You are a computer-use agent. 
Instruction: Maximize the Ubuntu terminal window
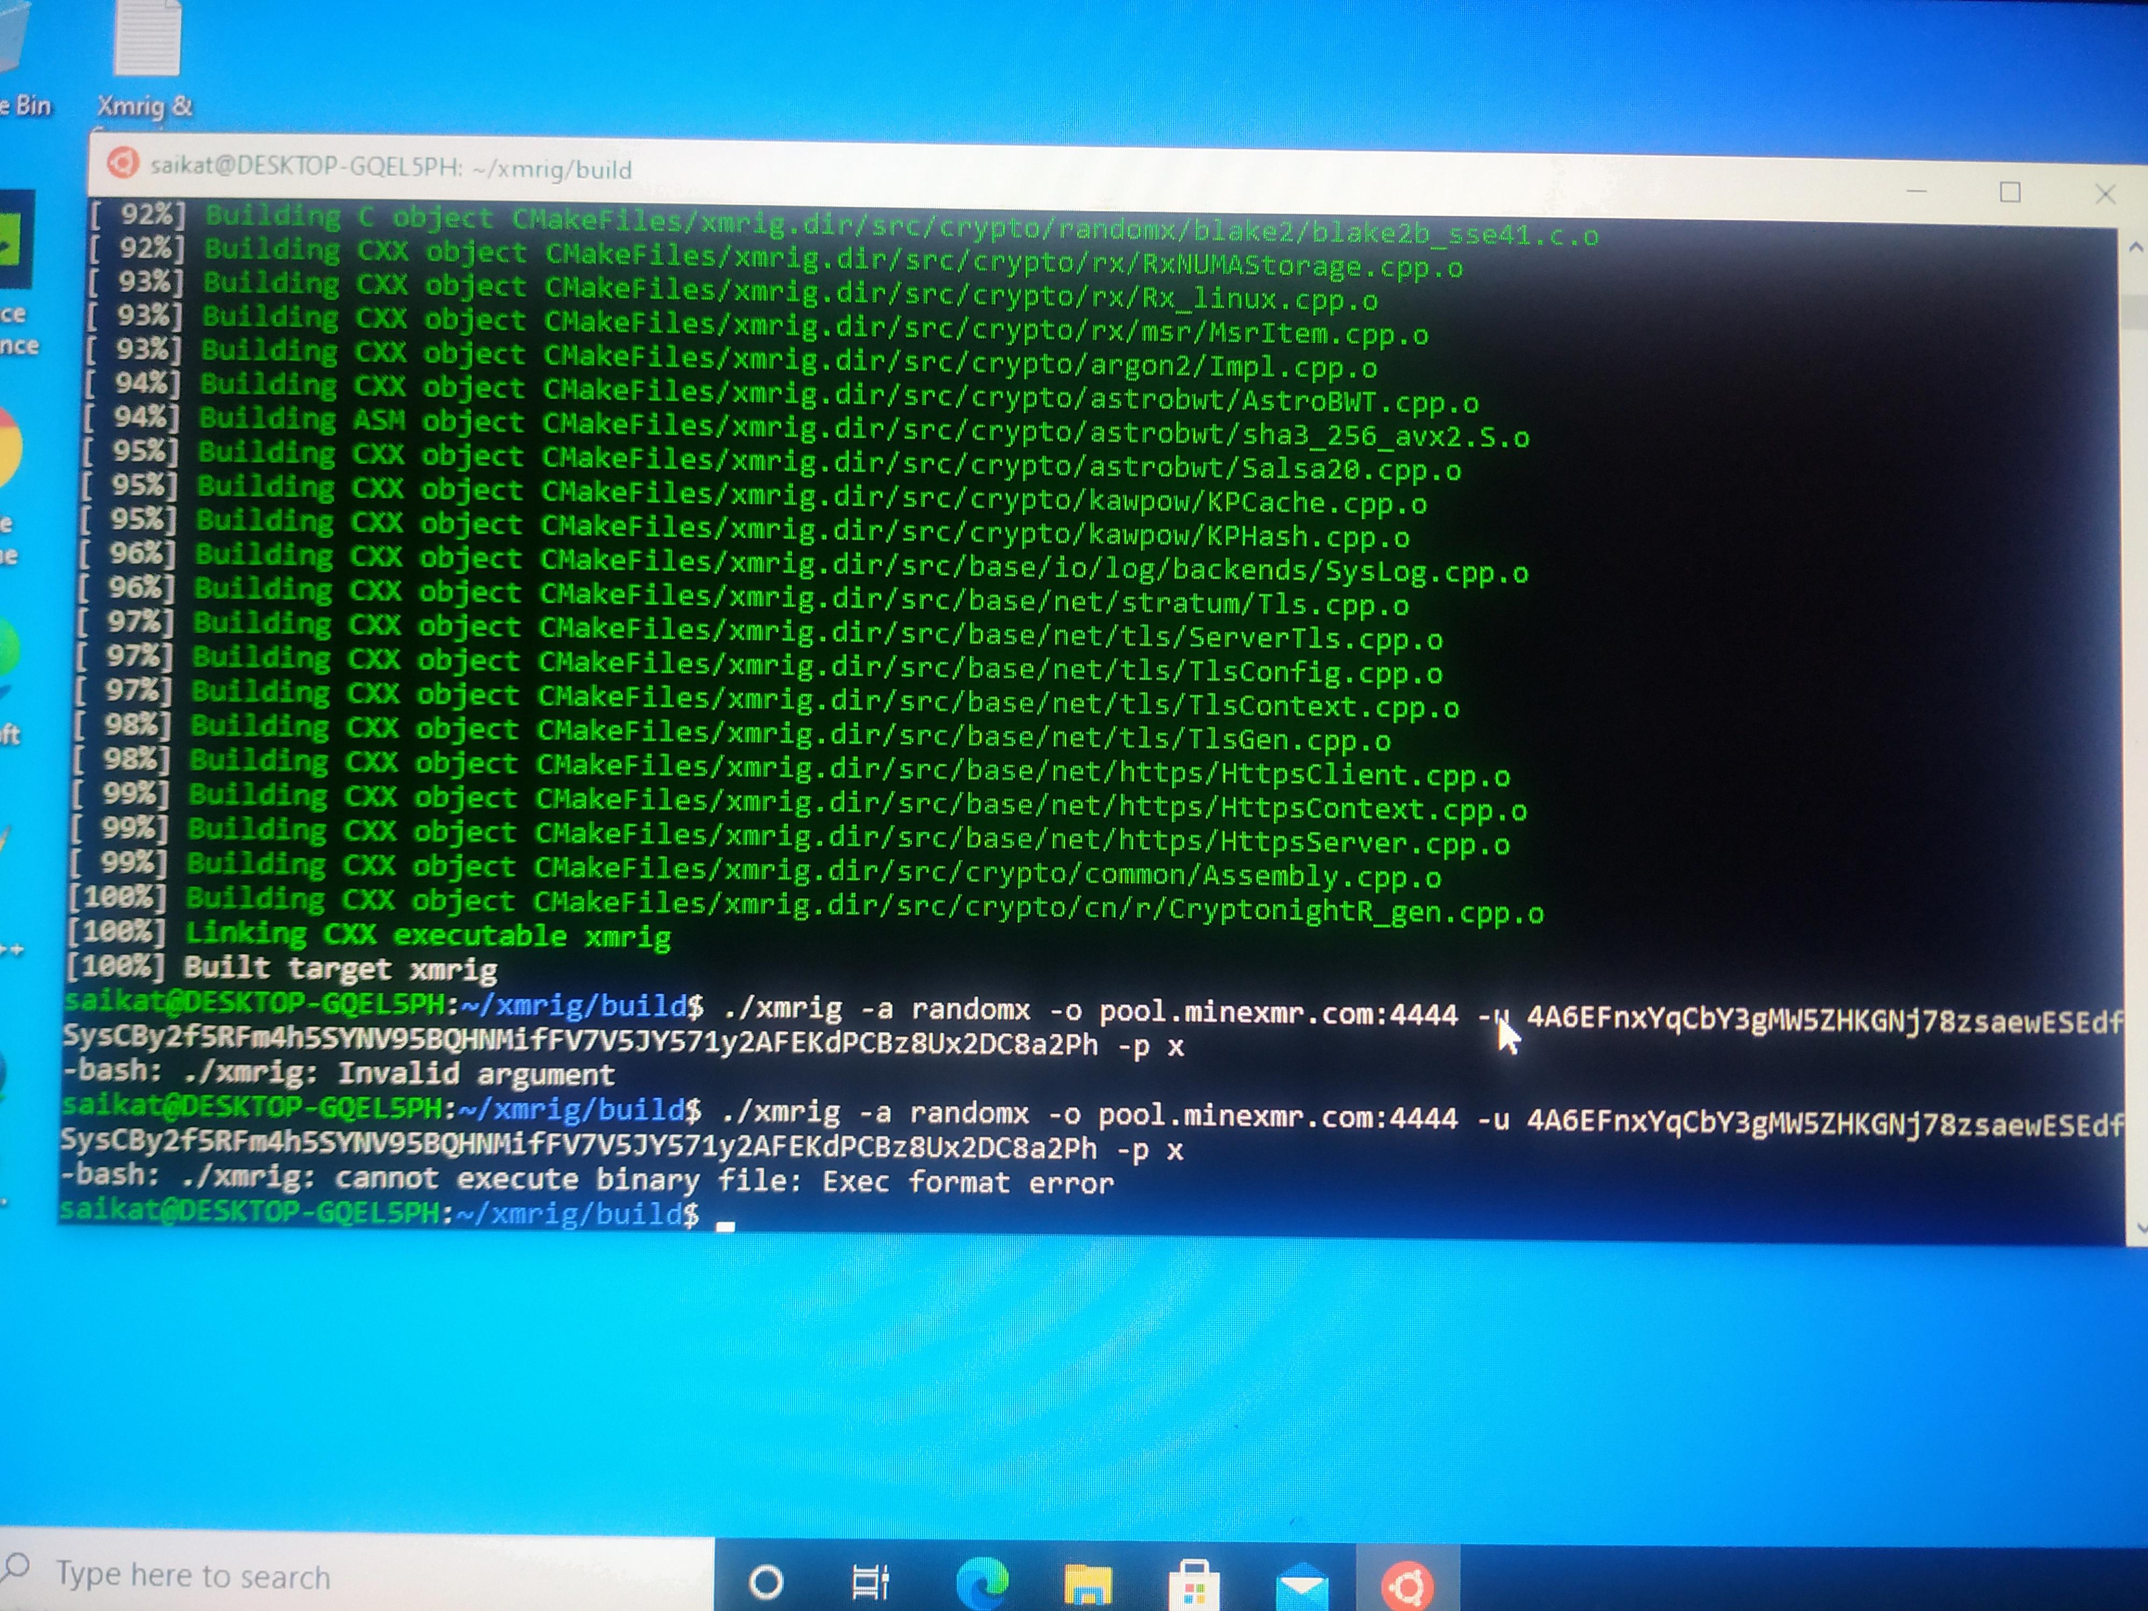point(2010,192)
